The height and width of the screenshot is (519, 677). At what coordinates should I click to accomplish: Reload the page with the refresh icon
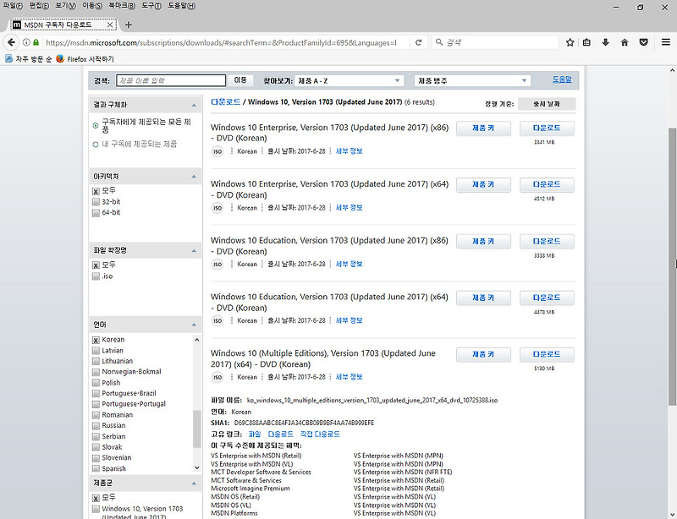tap(418, 42)
